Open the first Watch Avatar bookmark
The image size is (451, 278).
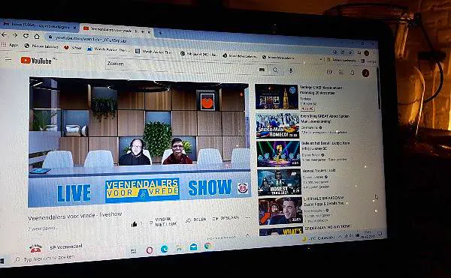pos(110,49)
